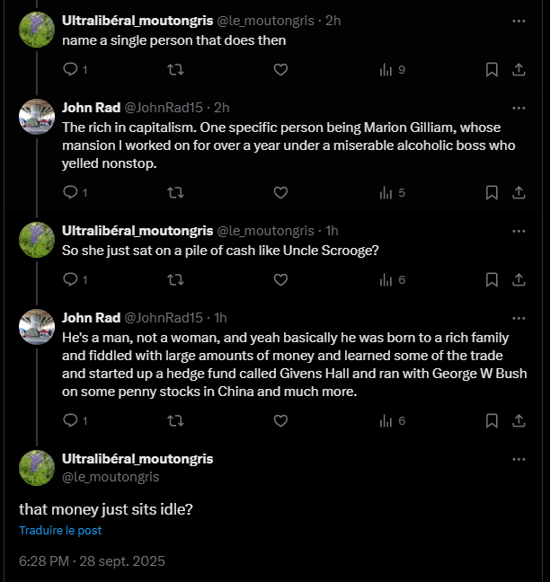Open more options on first tweet
Screen dimensions: 550x582
click(519, 20)
